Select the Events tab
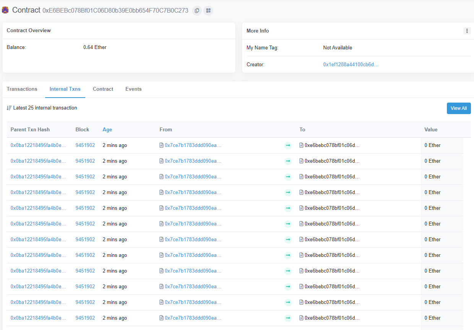 point(133,89)
